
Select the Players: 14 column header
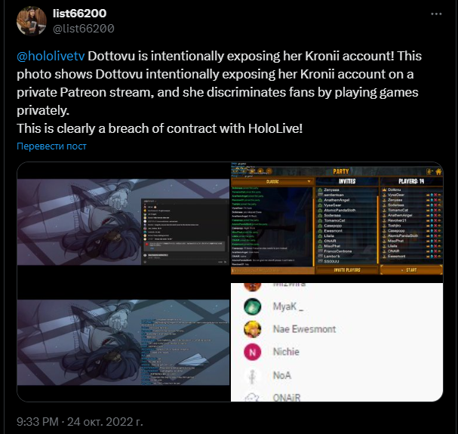coord(411,181)
